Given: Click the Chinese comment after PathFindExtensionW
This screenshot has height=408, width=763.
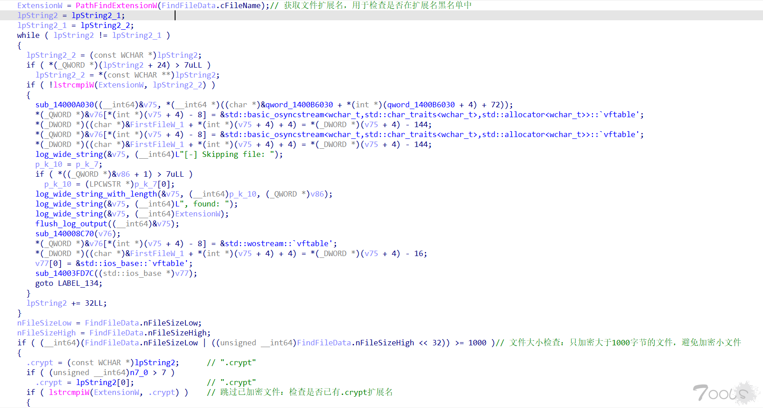Looking at the screenshot, I should tap(377, 5).
